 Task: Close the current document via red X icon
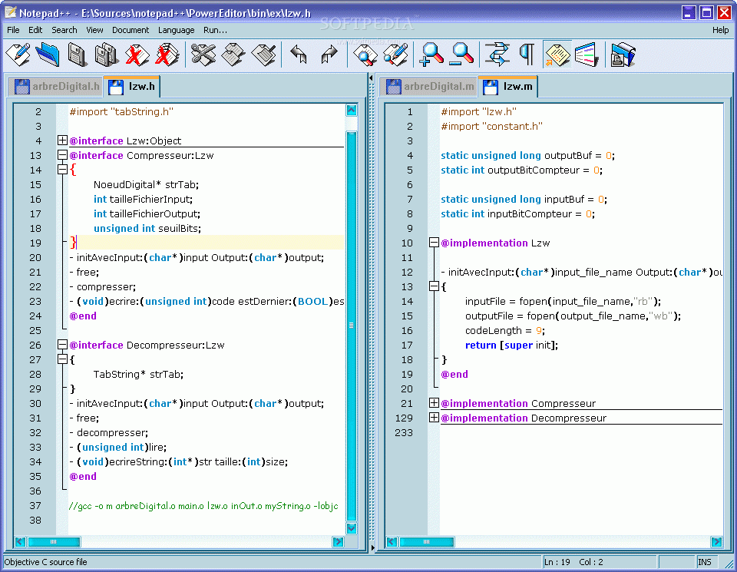(137, 54)
